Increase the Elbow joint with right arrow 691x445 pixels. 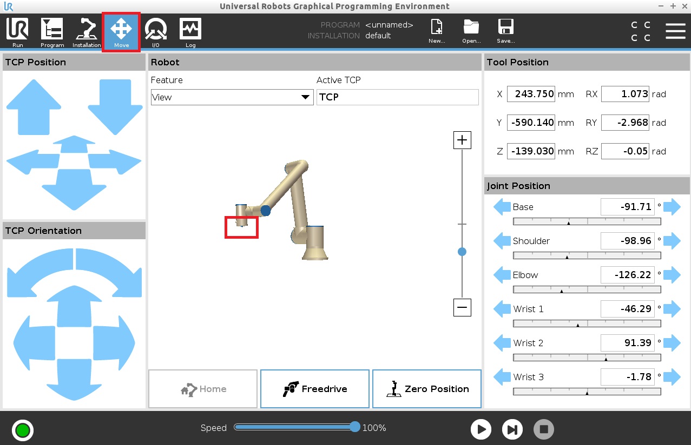coord(672,275)
